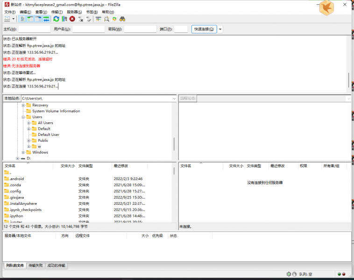Expand the Windows folder tree node
This screenshot has width=354, height=280.
click(x=23, y=152)
